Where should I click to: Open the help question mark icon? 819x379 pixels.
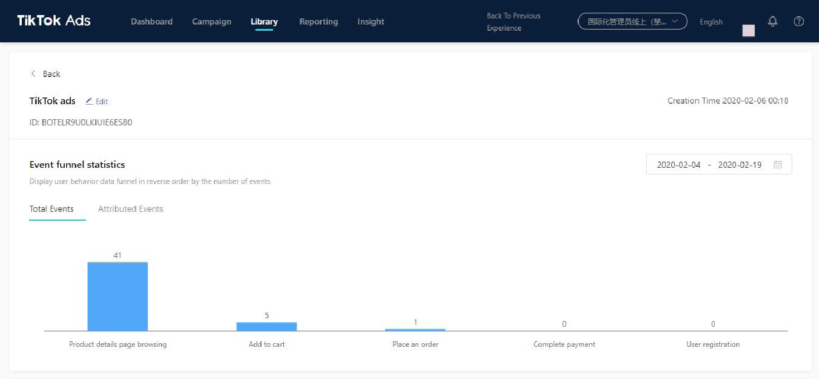click(x=798, y=22)
